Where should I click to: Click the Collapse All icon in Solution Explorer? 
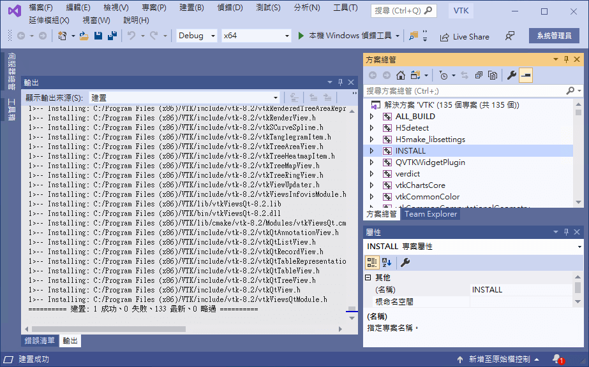pos(479,75)
